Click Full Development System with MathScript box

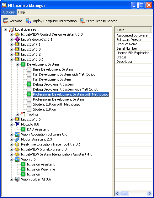point(29,74)
